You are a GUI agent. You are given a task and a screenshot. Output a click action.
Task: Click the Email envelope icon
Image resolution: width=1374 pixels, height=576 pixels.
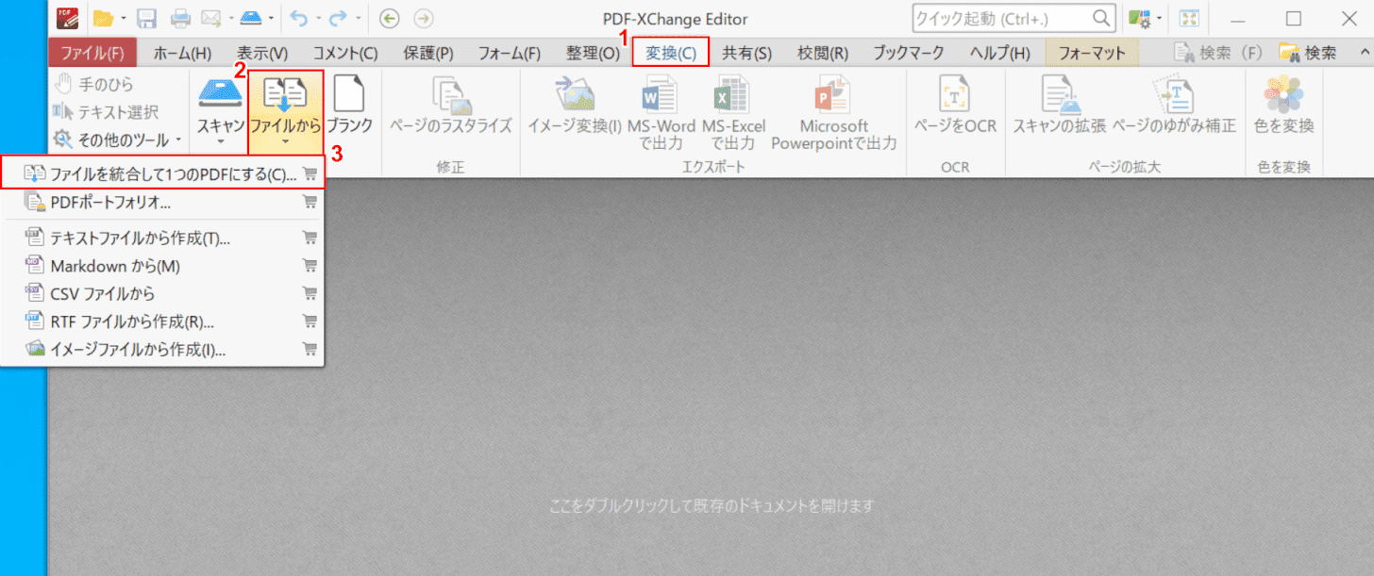210,18
